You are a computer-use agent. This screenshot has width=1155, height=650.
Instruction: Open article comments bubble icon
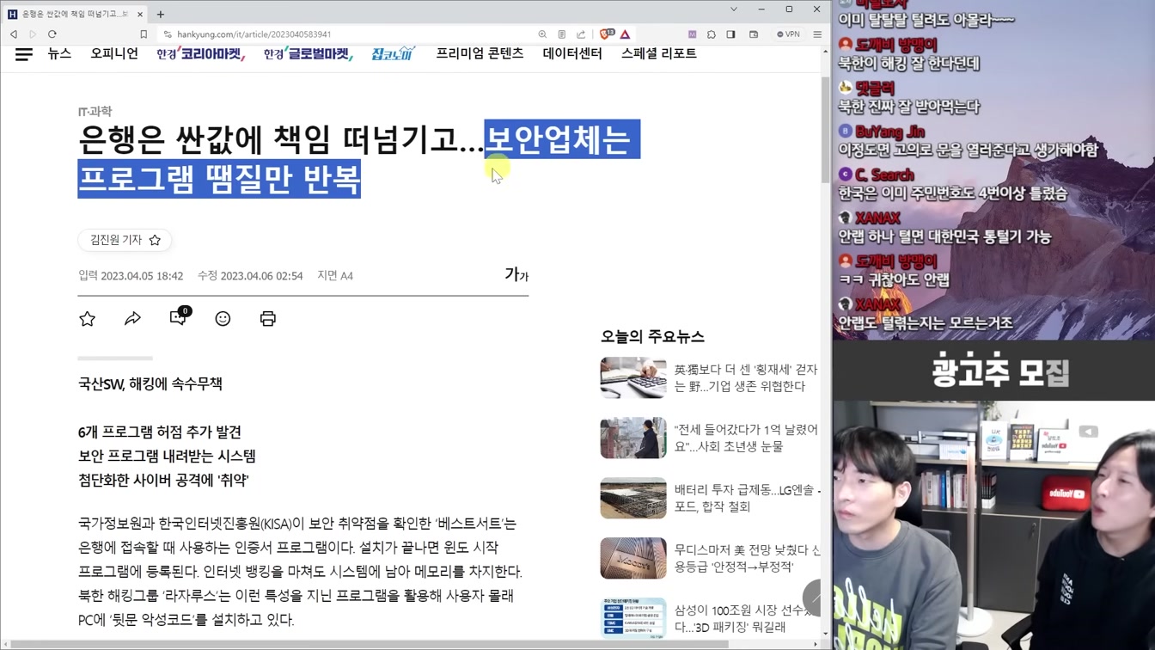(x=180, y=316)
